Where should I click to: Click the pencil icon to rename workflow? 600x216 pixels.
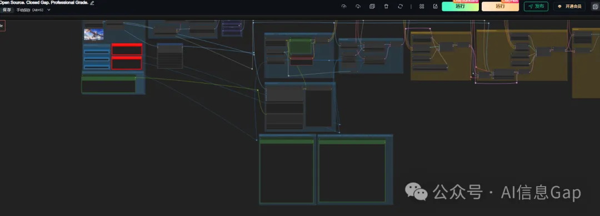pyautogui.click(x=92, y=3)
